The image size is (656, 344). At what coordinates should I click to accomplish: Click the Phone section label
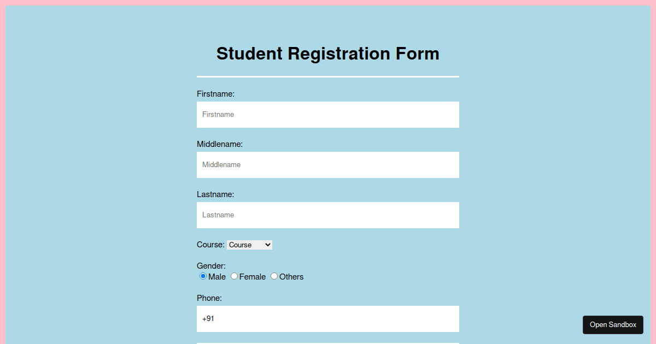(x=209, y=298)
